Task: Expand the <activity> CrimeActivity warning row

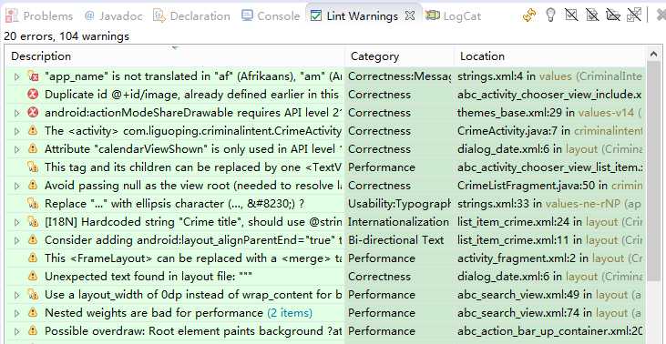Action: click(x=17, y=131)
